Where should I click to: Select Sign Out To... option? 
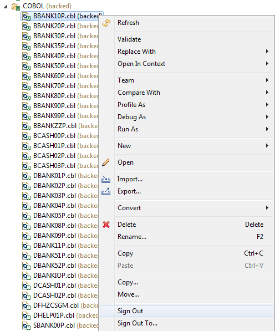(x=137, y=323)
